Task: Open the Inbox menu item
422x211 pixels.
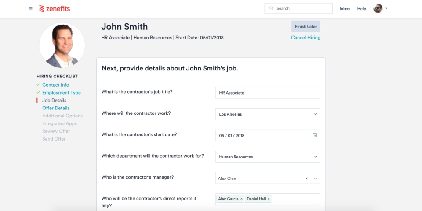Action: pyautogui.click(x=345, y=9)
